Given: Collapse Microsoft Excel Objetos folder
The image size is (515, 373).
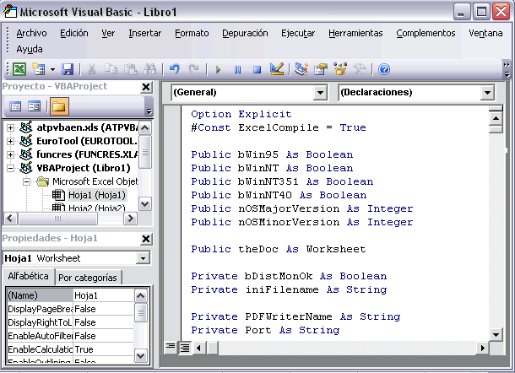Looking at the screenshot, I should [x=27, y=181].
